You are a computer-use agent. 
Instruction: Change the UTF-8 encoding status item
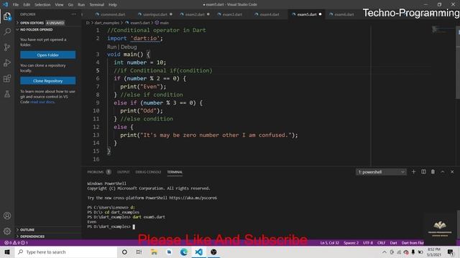(368, 243)
